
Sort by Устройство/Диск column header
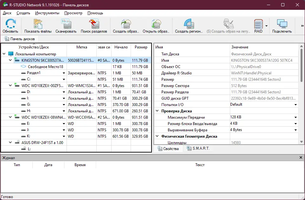(34, 47)
